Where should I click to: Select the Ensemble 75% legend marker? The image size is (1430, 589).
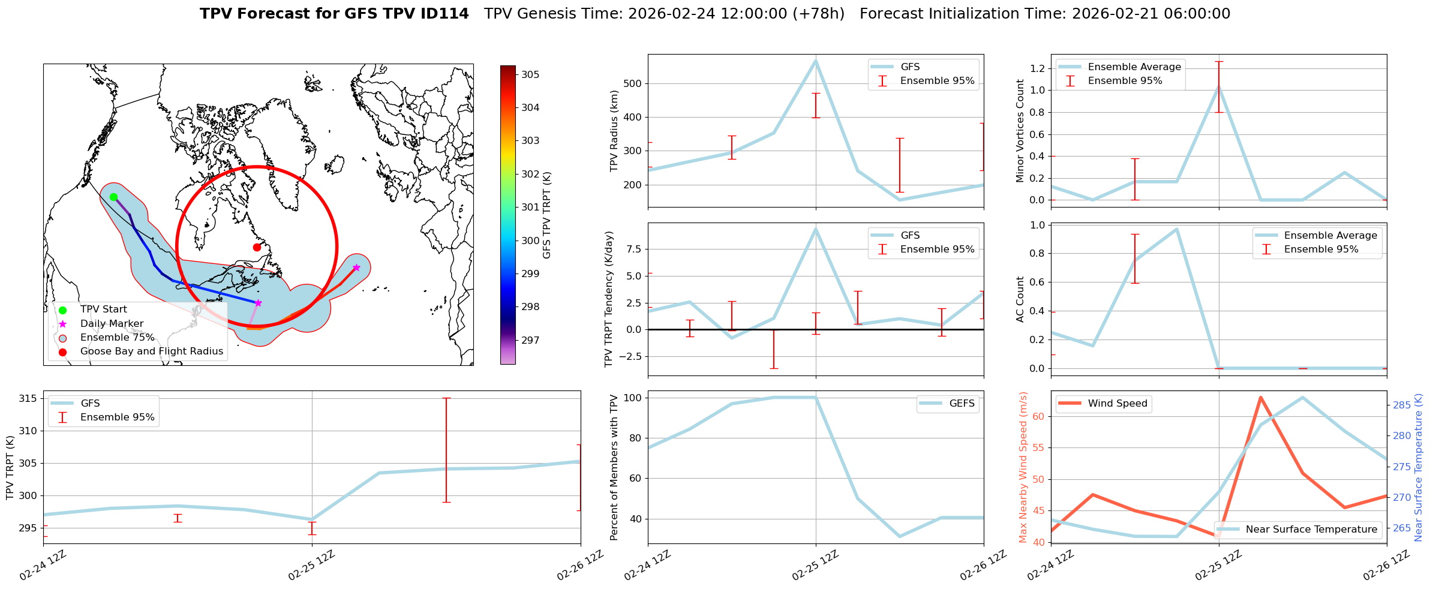pyautogui.click(x=62, y=338)
